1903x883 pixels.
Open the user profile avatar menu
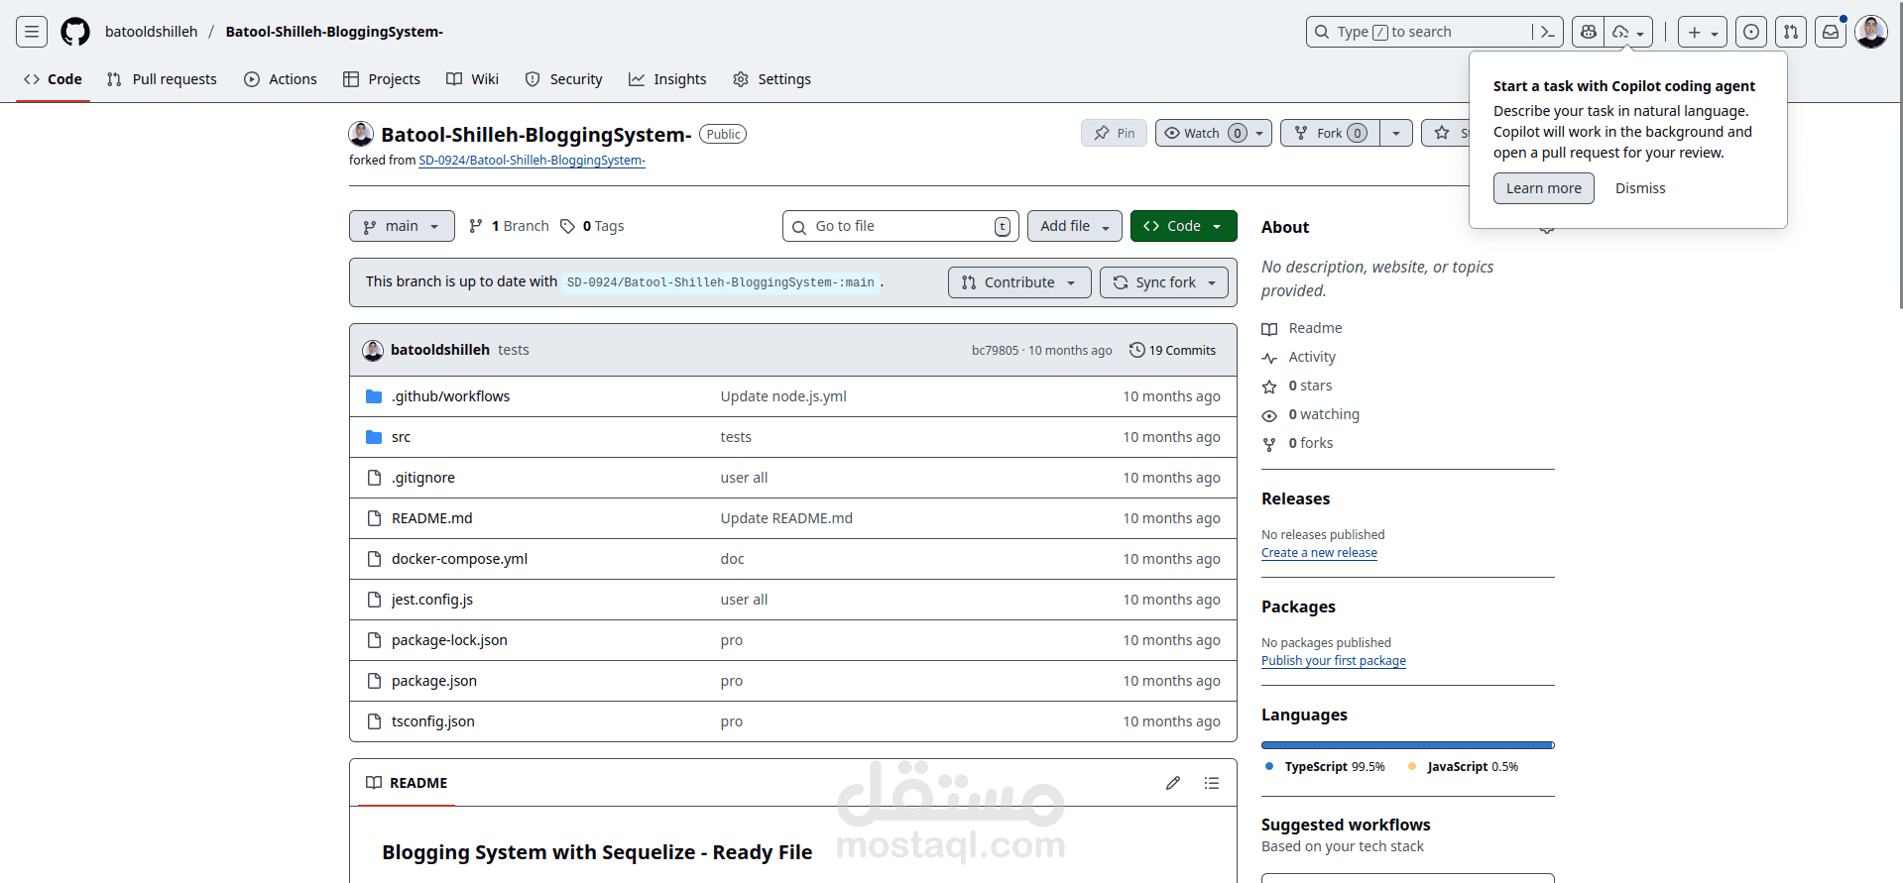(1871, 32)
